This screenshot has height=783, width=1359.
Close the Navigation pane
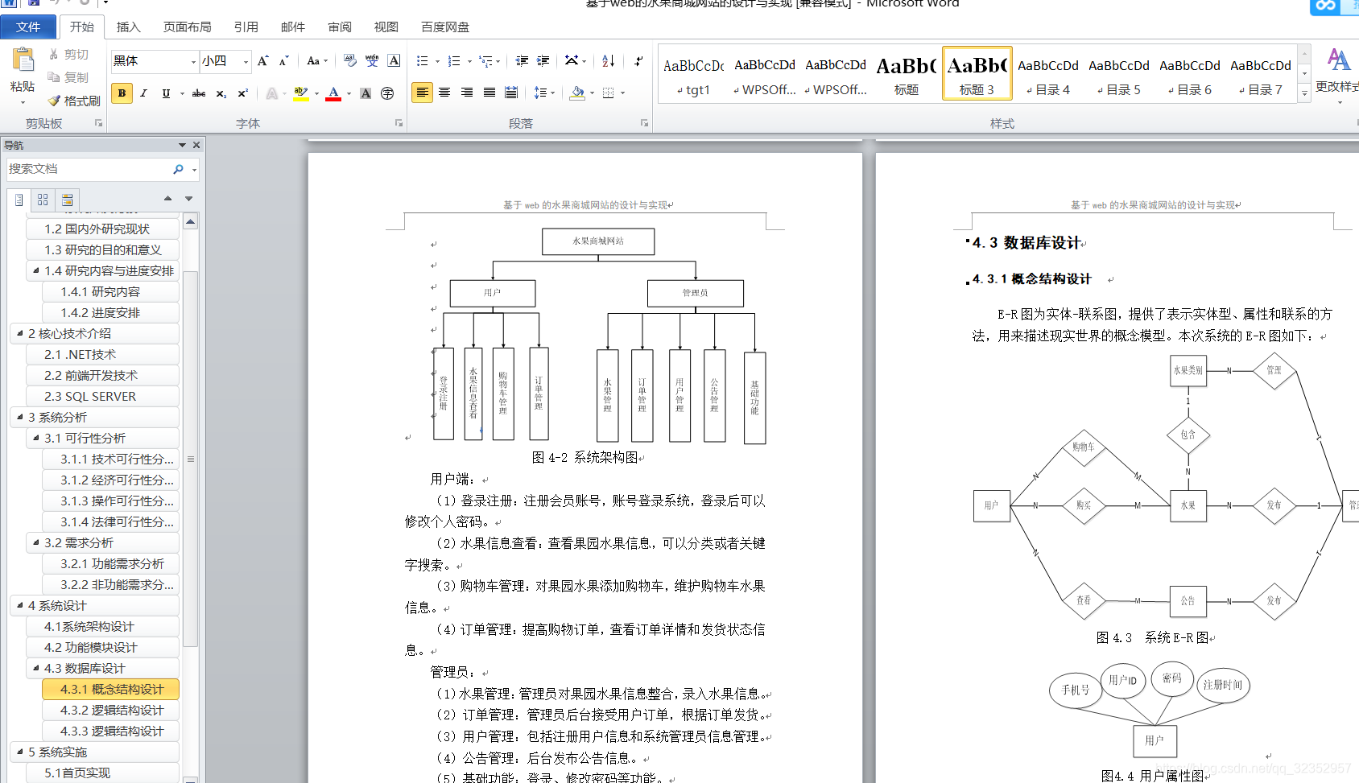(196, 145)
